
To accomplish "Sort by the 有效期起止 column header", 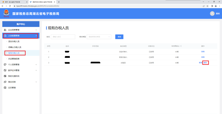I will (x=176, y=46).
